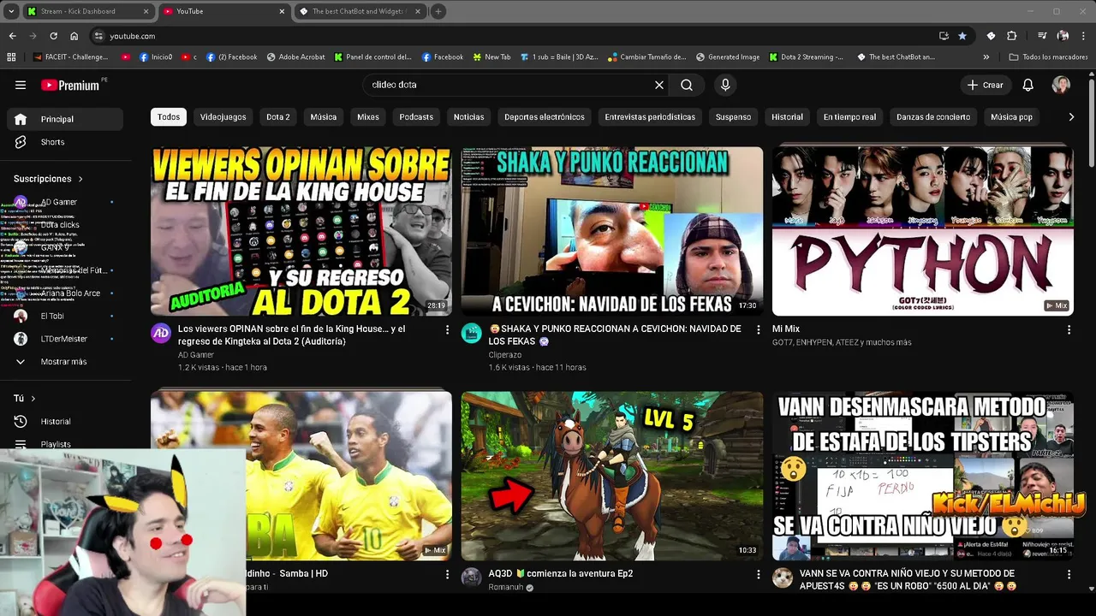This screenshot has width=1096, height=616.
Task: Open the Adobe Acrobat bookmark
Action: tap(296, 57)
